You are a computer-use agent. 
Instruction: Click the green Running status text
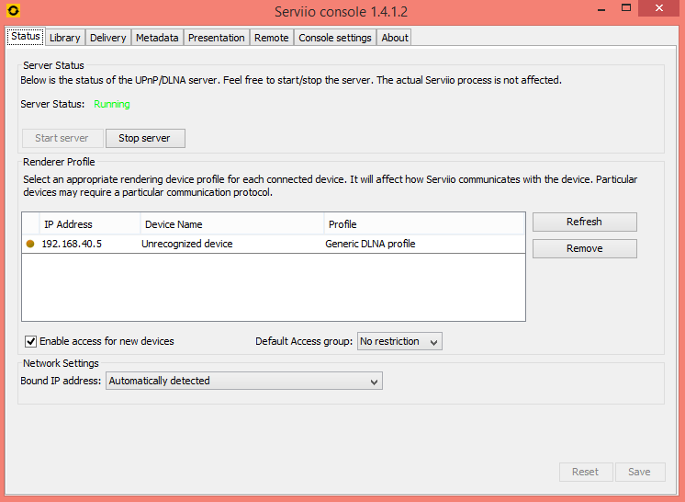click(x=112, y=104)
